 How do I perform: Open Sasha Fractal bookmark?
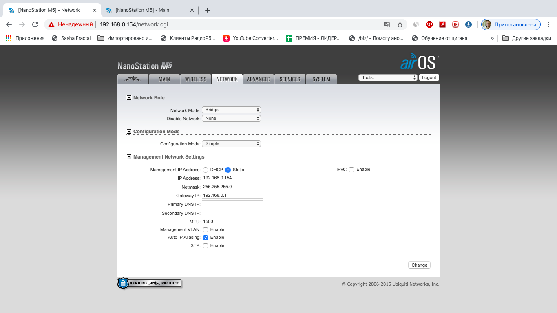pyautogui.click(x=71, y=38)
